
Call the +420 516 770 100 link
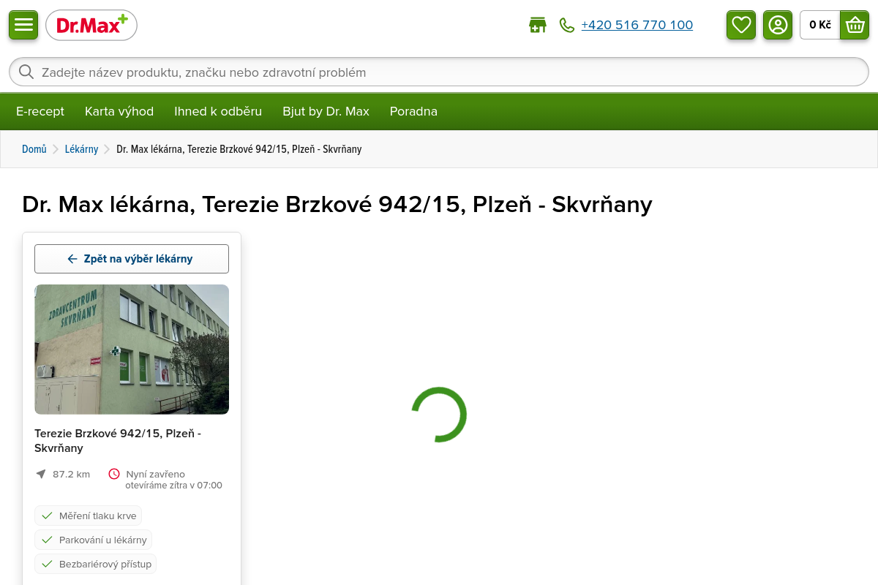click(637, 25)
